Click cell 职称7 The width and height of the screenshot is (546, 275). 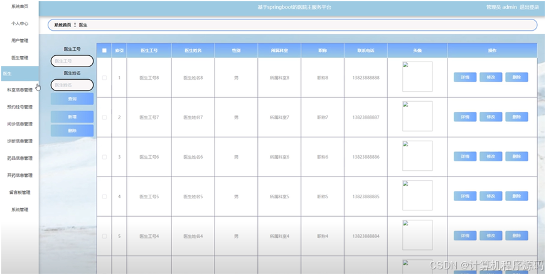click(323, 117)
